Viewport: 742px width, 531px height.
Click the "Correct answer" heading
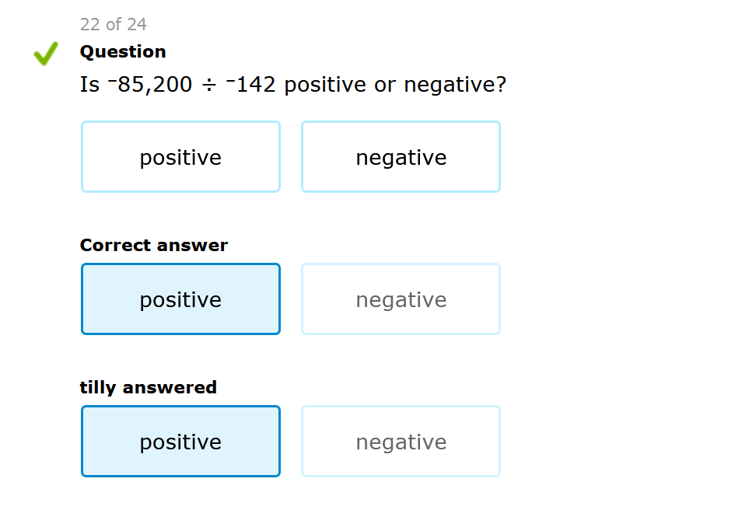coord(153,246)
